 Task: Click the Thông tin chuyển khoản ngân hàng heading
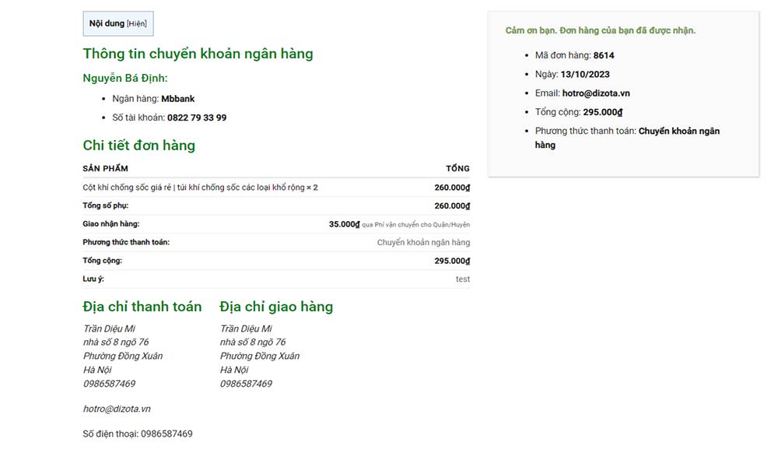coord(198,54)
